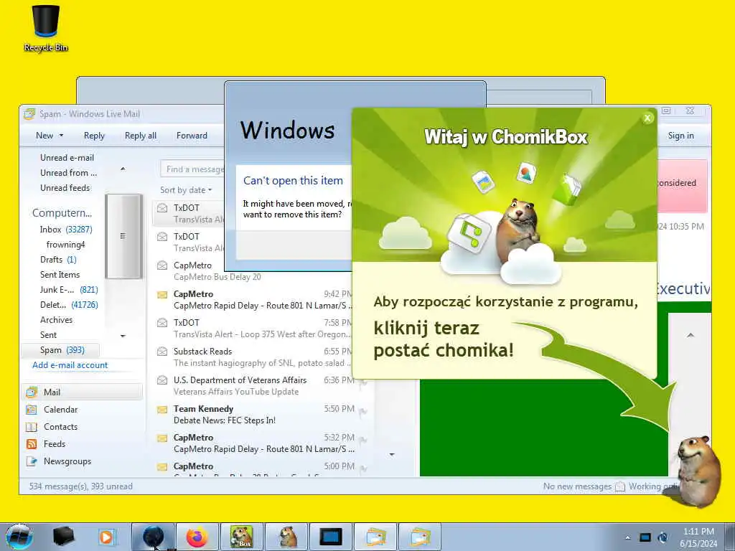
Task: Toggle flag on Team Kennedy message
Action: [x=362, y=413]
